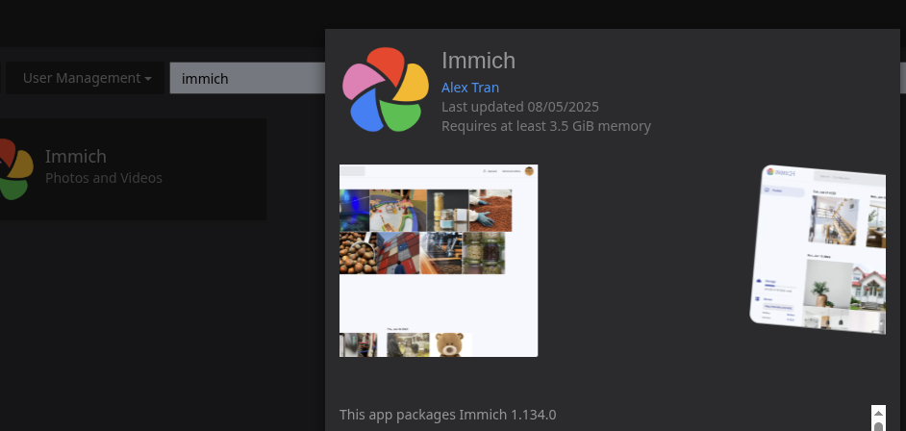
Task: Click the small Immich logo inside the tilted screenshot
Action: (772, 171)
